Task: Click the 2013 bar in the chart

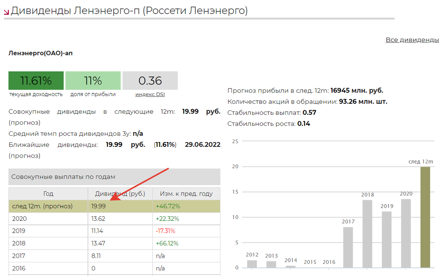Action: pyautogui.click(x=271, y=264)
